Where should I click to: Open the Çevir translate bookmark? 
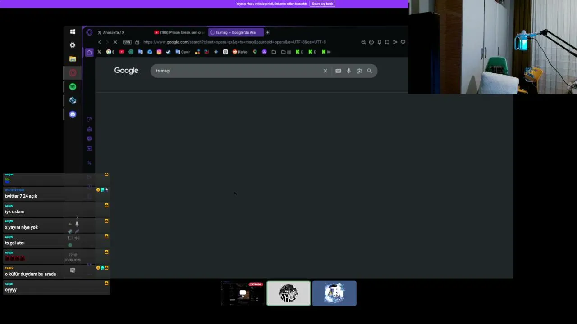(183, 52)
